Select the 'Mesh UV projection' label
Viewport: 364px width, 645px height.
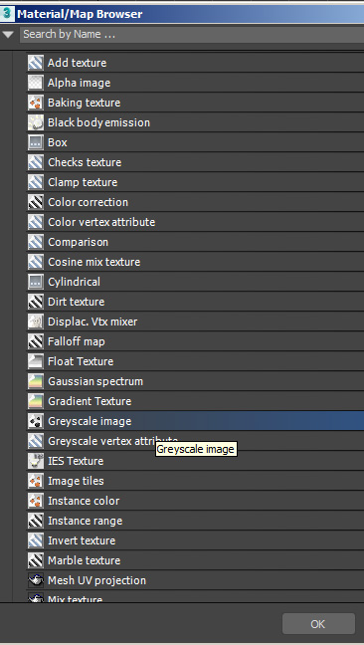pyautogui.click(x=96, y=581)
